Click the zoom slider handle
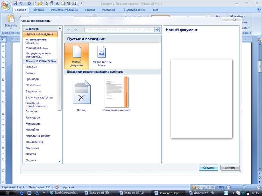 [244, 187]
